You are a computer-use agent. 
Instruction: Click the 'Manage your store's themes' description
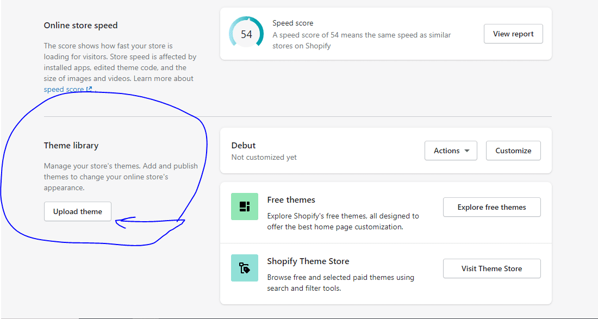[x=121, y=177]
